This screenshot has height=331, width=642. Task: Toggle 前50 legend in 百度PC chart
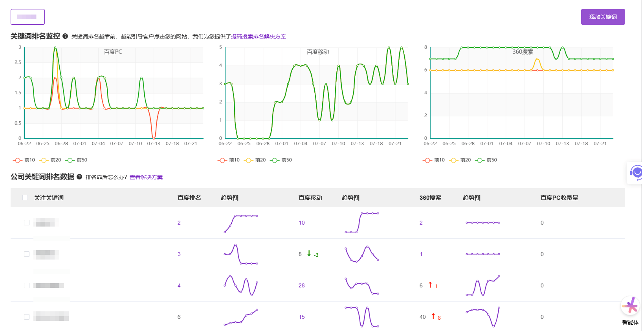click(77, 160)
